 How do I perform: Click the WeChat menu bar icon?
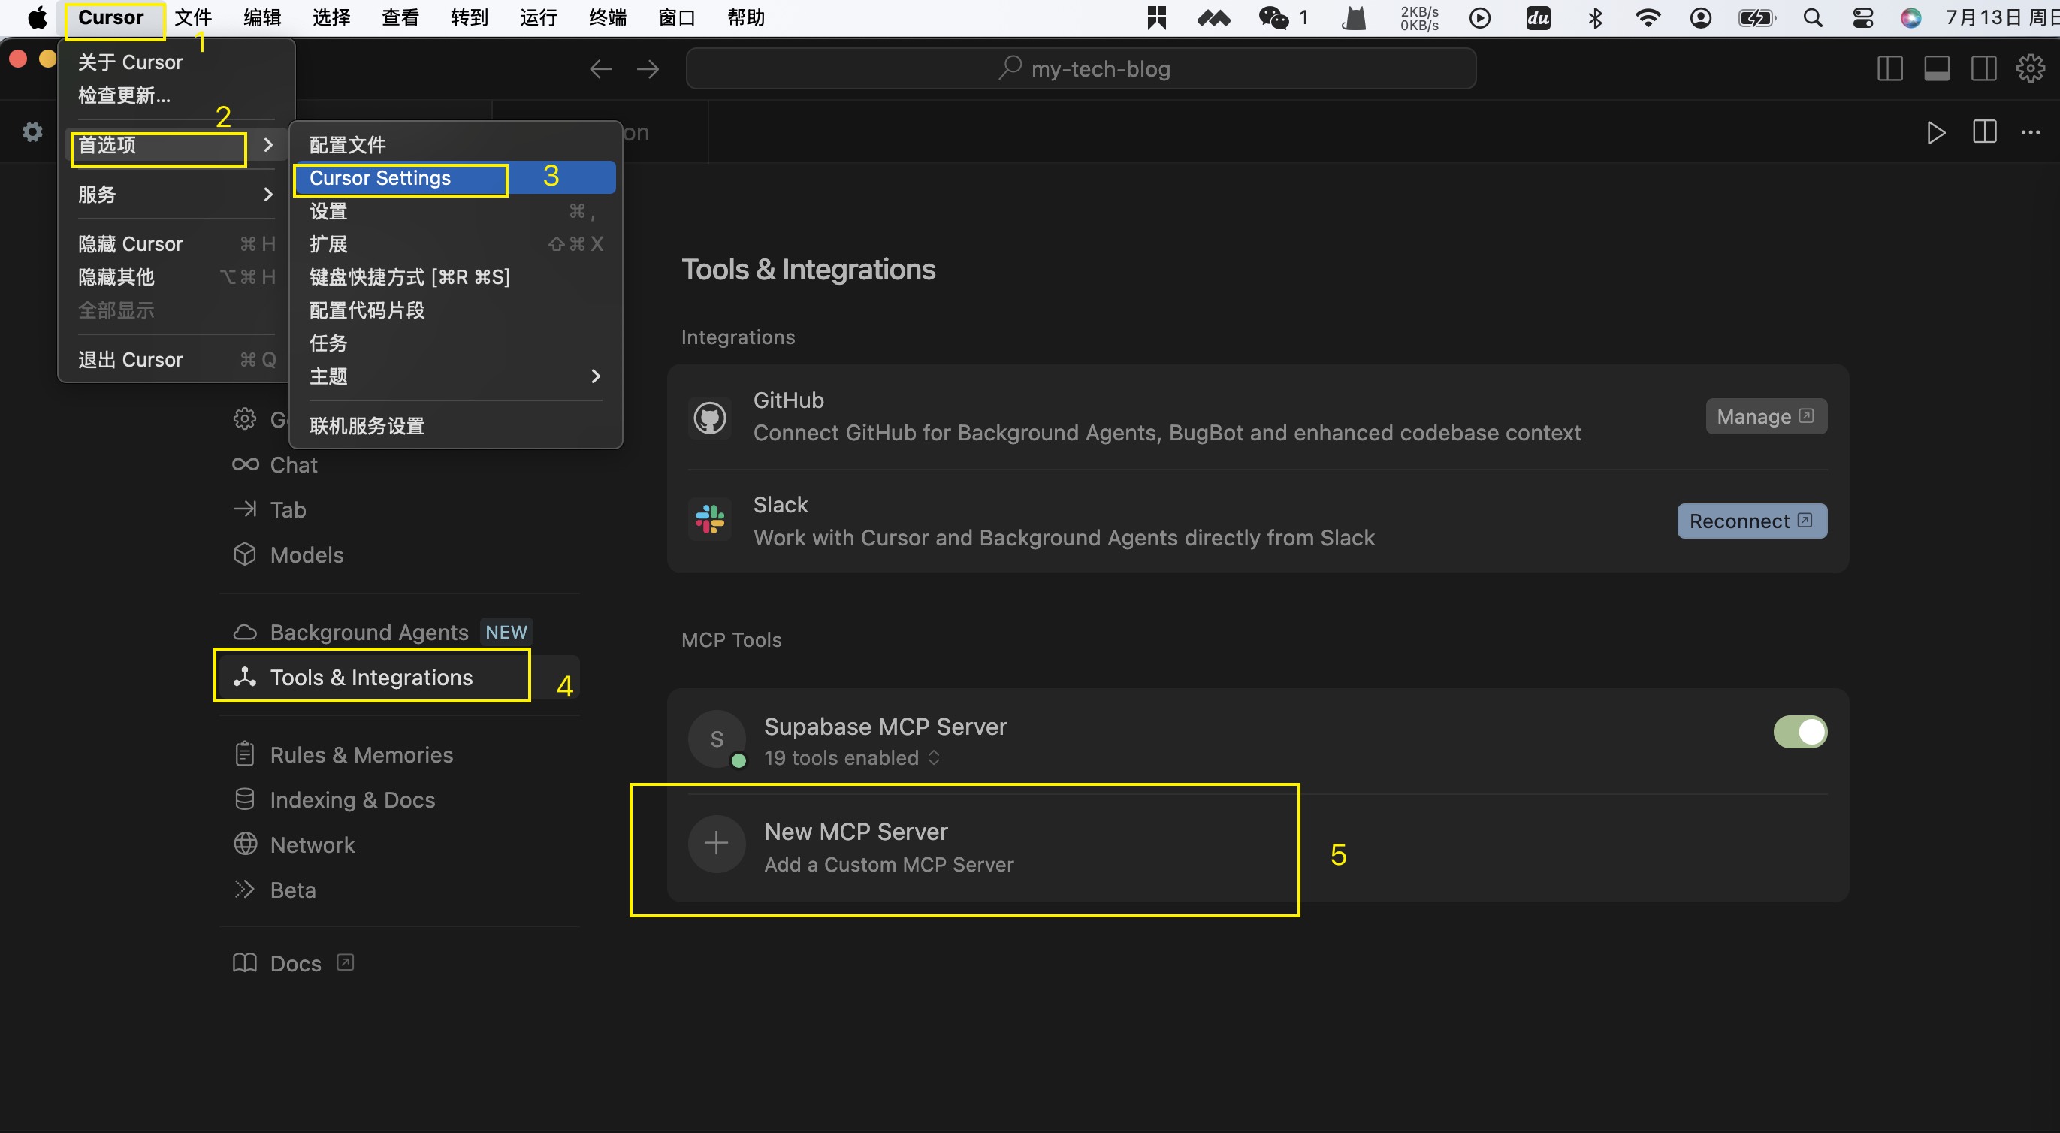click(1273, 17)
